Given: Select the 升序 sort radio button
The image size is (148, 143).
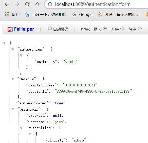Looking at the screenshot, I should (122, 29).
